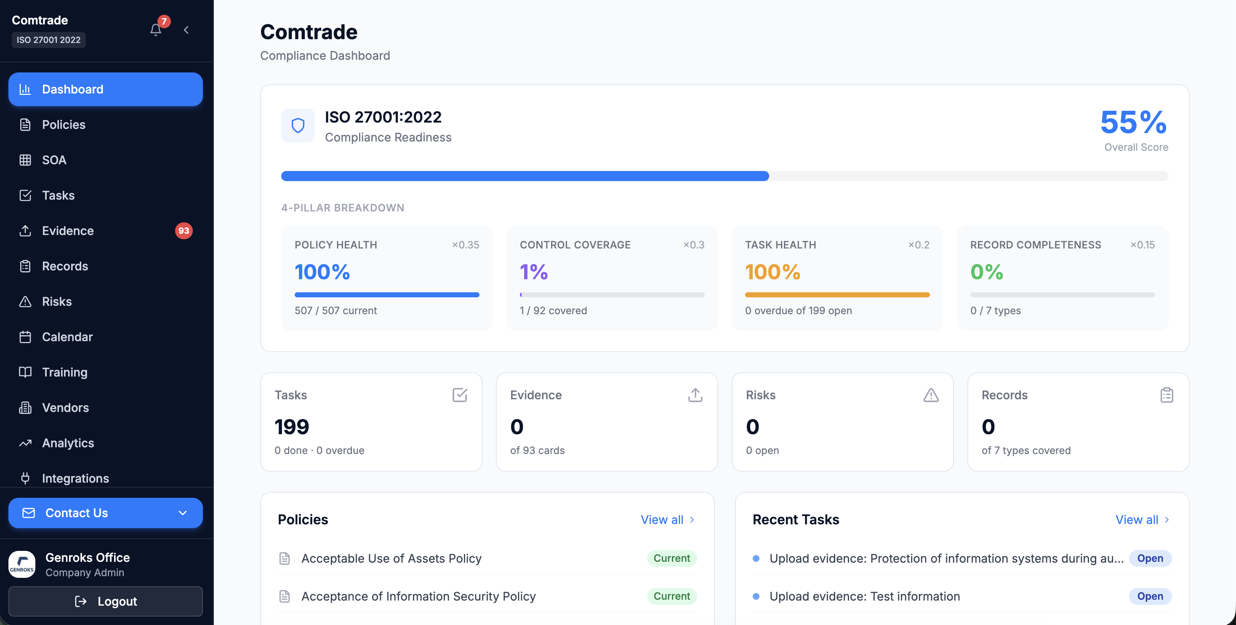
Task: Open the Evidence summary card
Action: (607, 422)
